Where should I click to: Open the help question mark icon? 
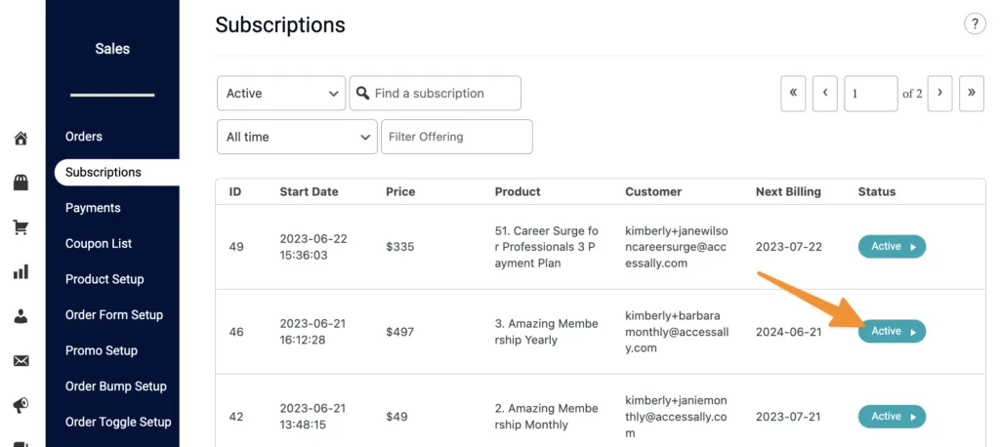point(974,25)
